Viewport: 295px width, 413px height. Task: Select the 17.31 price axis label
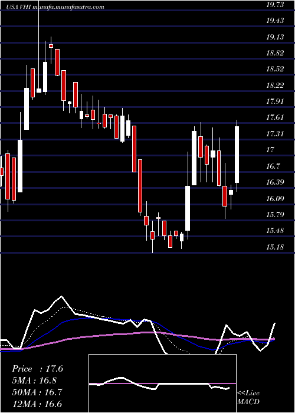coord(275,133)
